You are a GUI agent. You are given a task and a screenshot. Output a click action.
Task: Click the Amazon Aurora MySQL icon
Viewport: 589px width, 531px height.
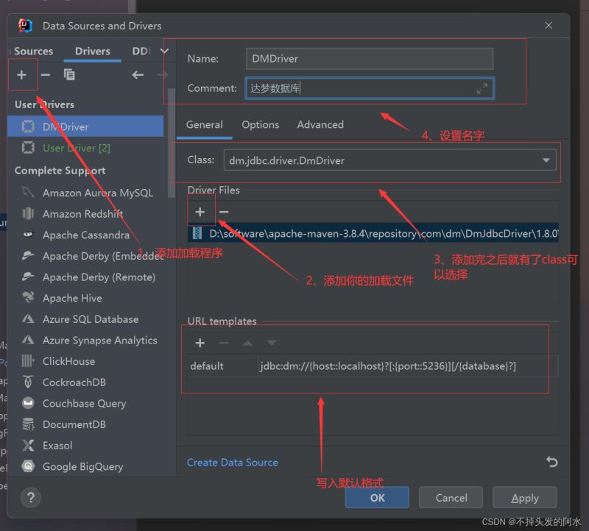coord(28,193)
